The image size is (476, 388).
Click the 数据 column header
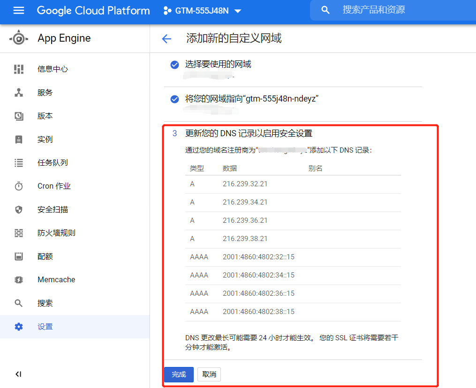[229, 168]
